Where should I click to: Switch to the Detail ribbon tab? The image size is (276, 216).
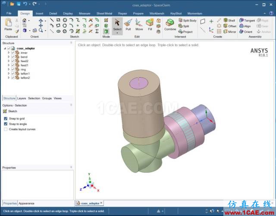pyautogui.click(x=53, y=13)
